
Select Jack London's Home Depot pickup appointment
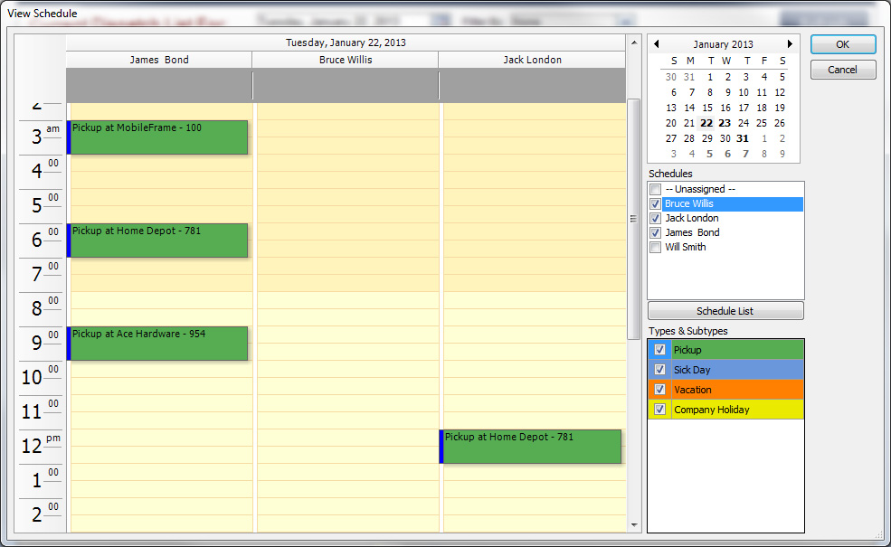[531, 446]
